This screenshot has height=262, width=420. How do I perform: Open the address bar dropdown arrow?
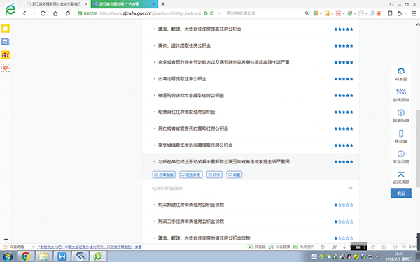coord(219,13)
